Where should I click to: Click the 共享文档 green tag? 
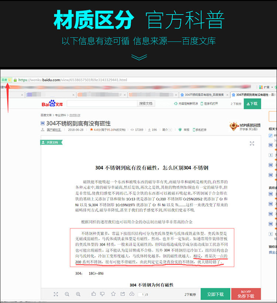51,142
